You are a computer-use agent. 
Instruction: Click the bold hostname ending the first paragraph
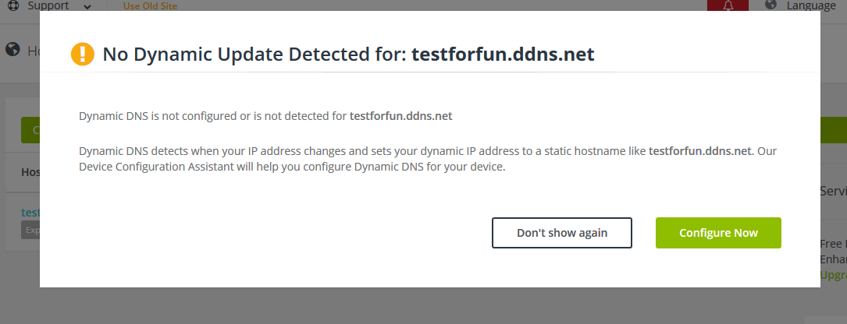400,116
